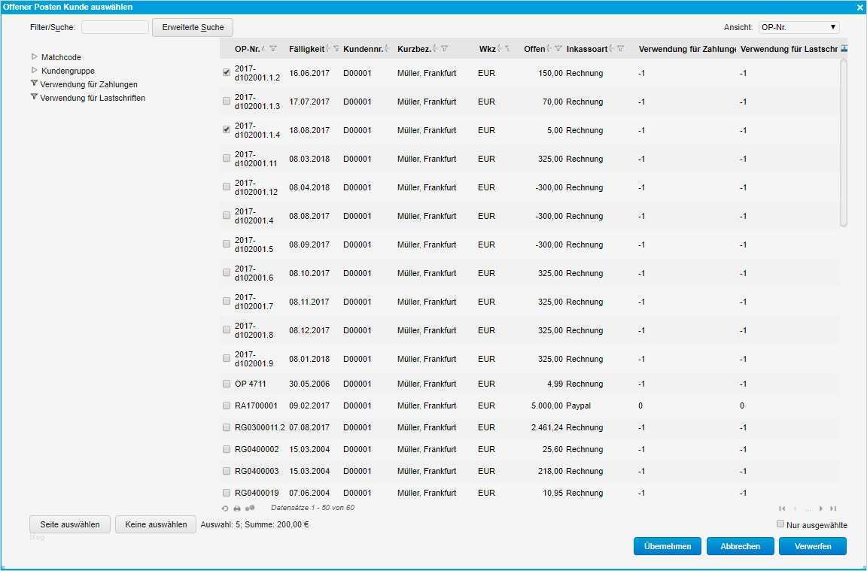
Task: Click the export icon next to the print icon
Action: 250,508
